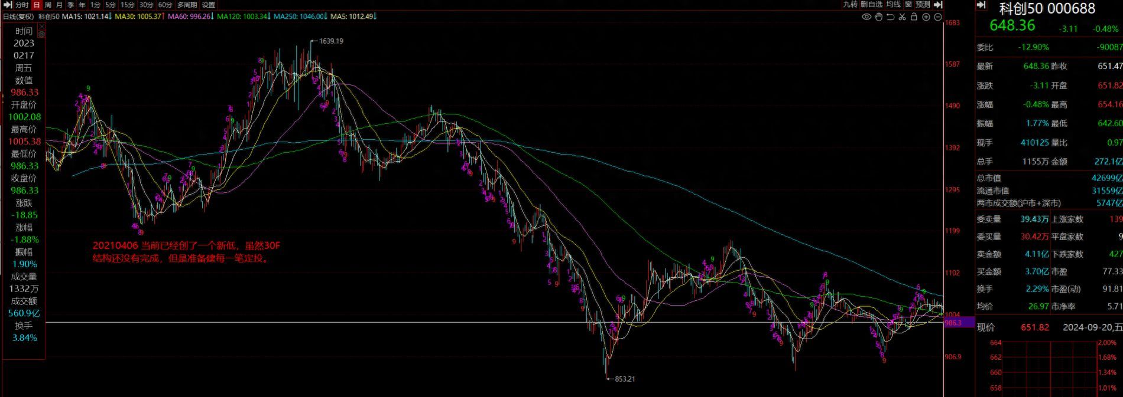Zoom in with the plus circle icon
1123x397 pixels.
pyautogui.click(x=926, y=17)
